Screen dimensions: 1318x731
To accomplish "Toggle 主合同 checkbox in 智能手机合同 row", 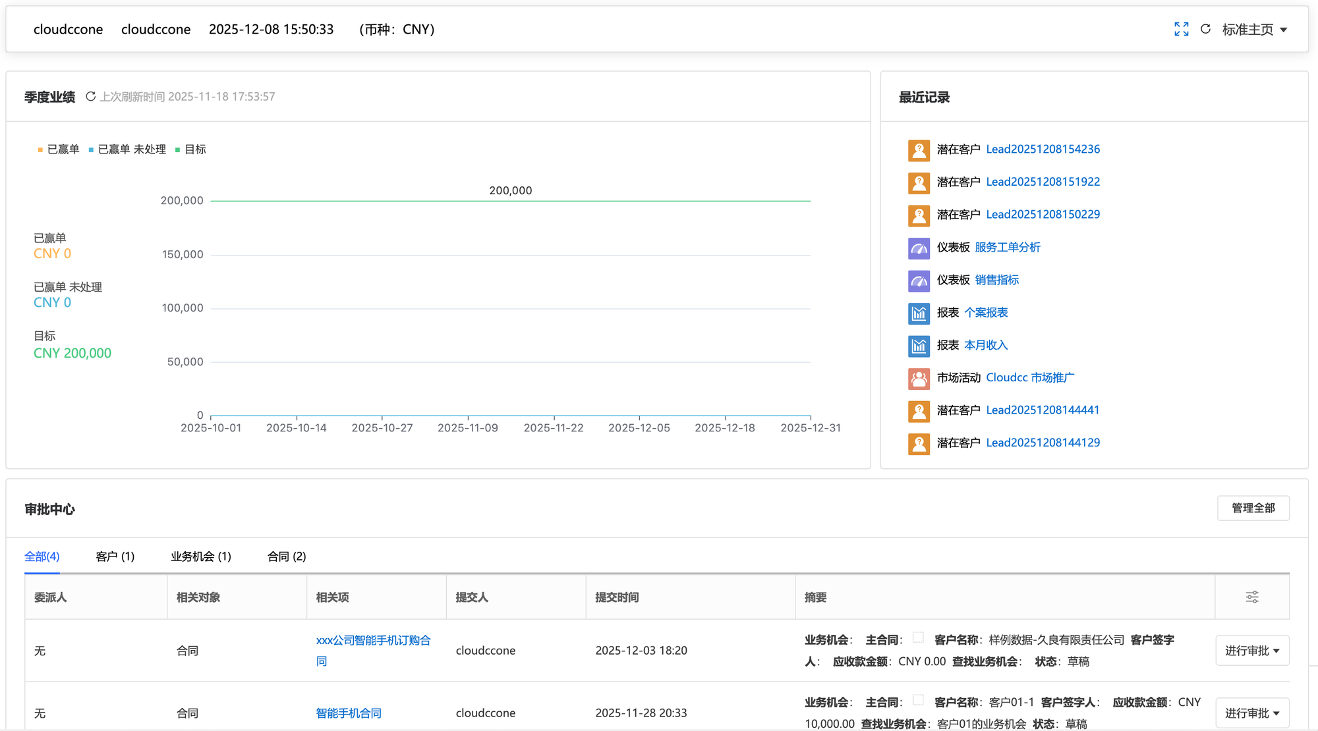I will pos(918,700).
